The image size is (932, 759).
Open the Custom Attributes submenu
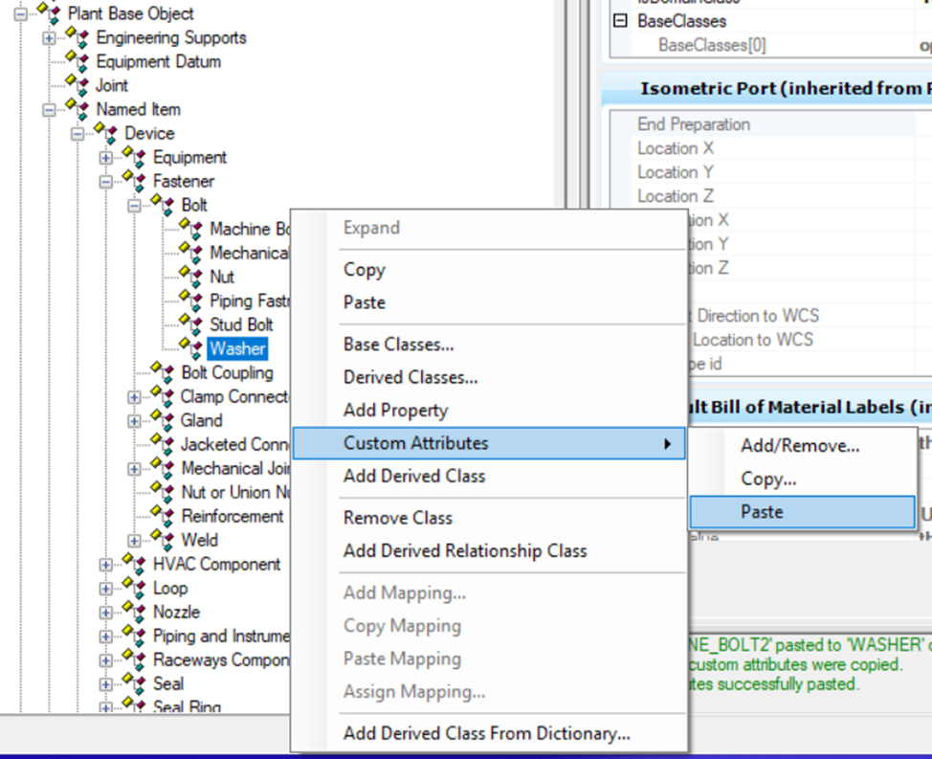tap(488, 443)
